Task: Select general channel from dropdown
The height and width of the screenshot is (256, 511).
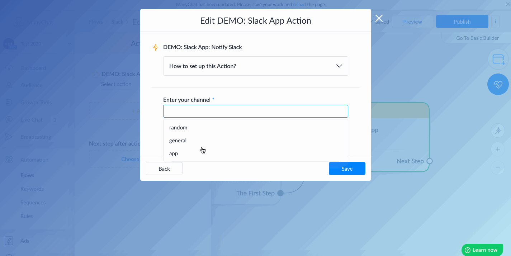Action: (x=178, y=141)
